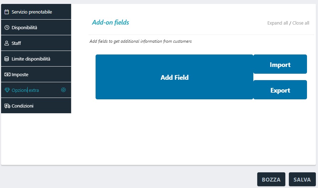Select the Limite disponibilità tab
Viewport: 318px width, 188px height.
coord(31,59)
